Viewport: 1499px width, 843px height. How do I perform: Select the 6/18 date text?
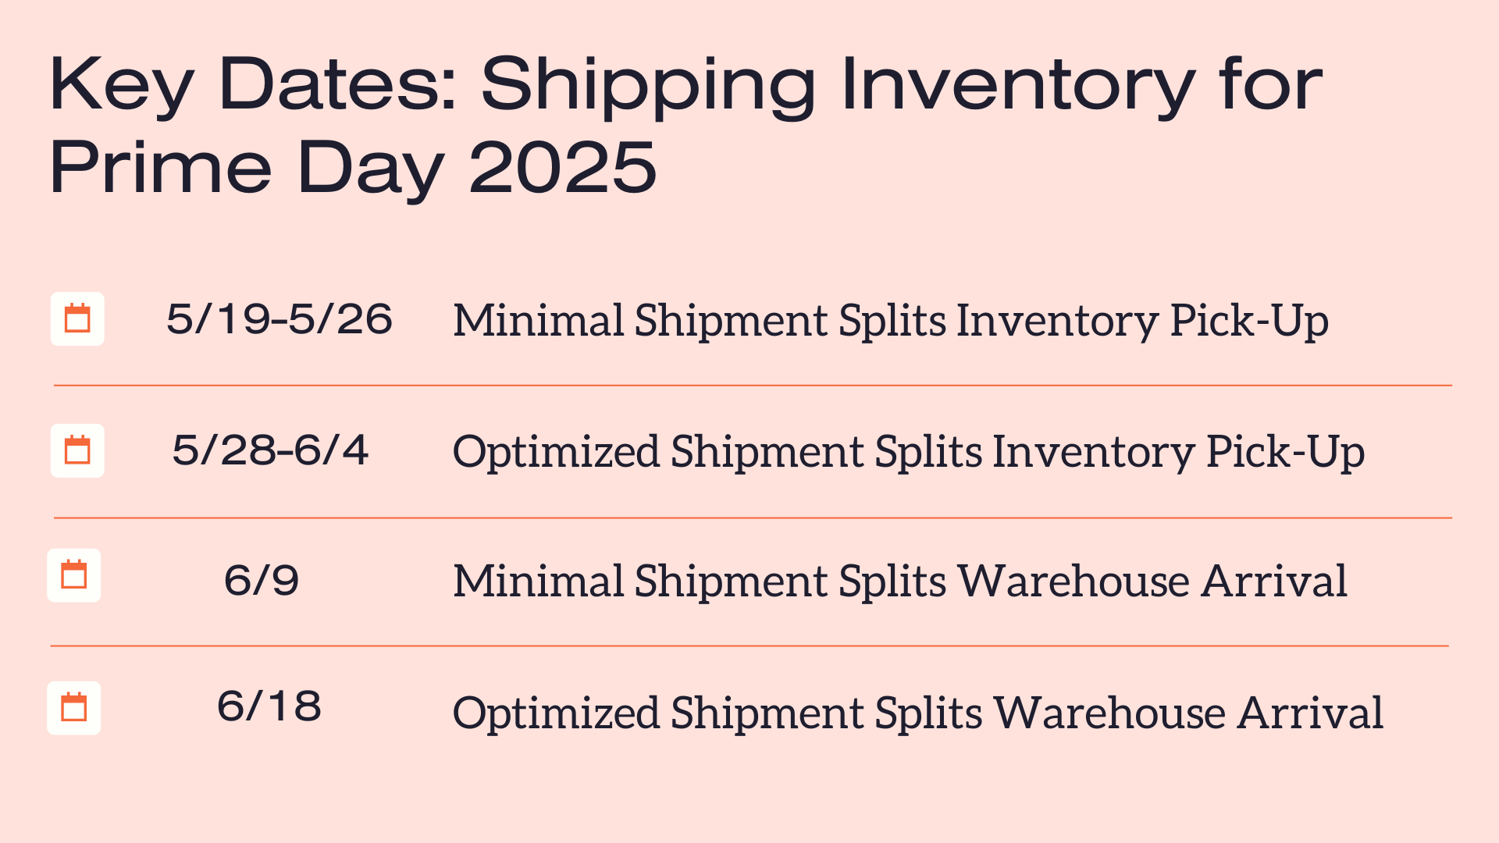(269, 706)
